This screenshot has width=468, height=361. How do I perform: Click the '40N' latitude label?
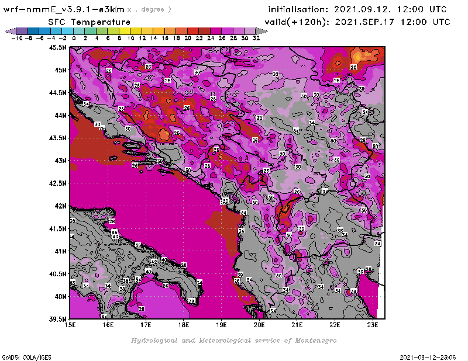coord(60,297)
